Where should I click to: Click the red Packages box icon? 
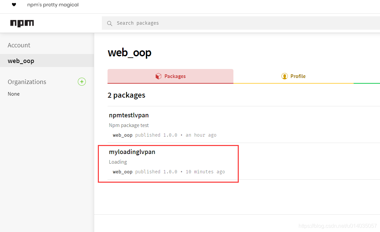tap(158, 76)
